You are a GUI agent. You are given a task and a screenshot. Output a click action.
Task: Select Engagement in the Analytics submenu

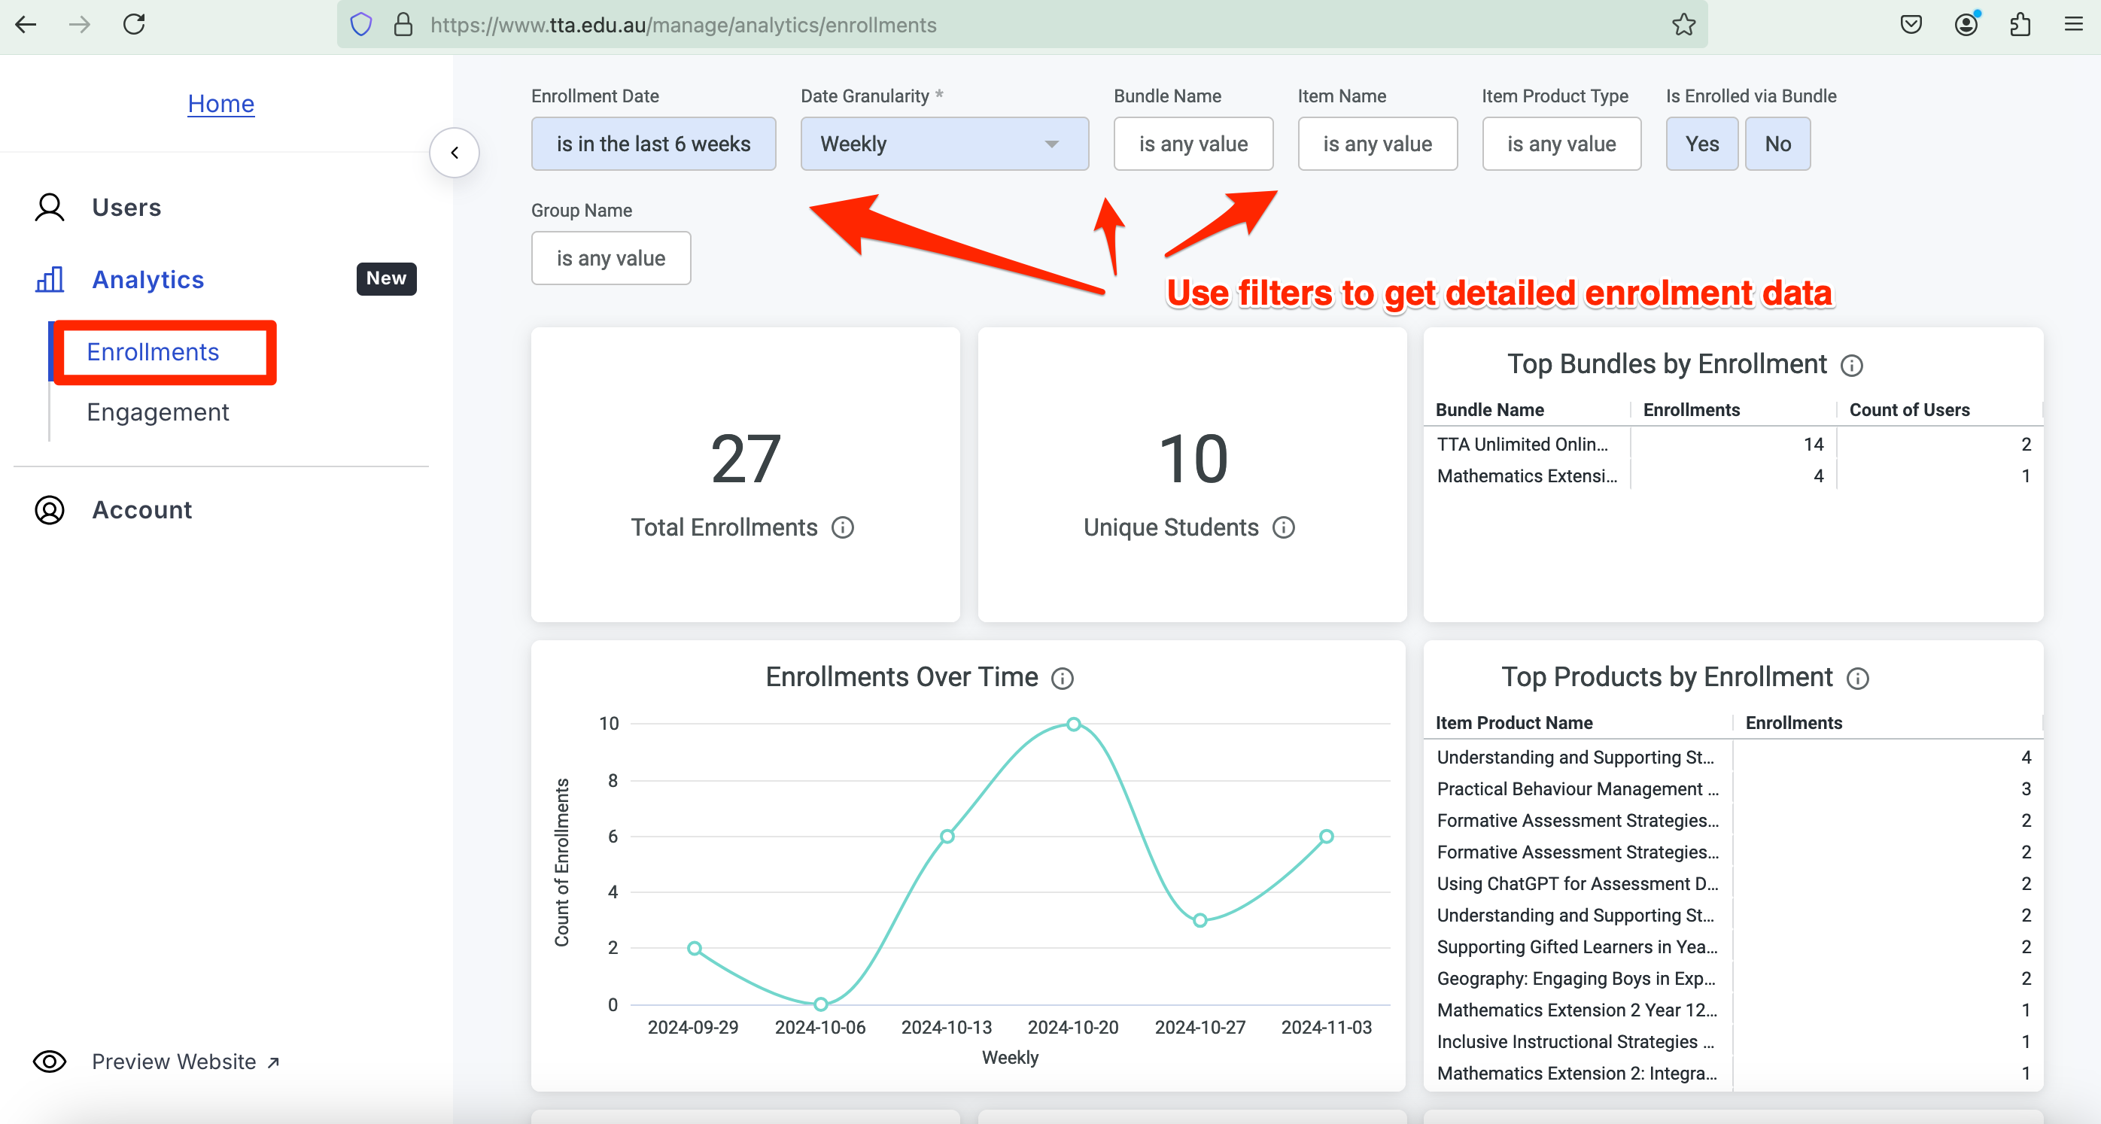coord(157,412)
